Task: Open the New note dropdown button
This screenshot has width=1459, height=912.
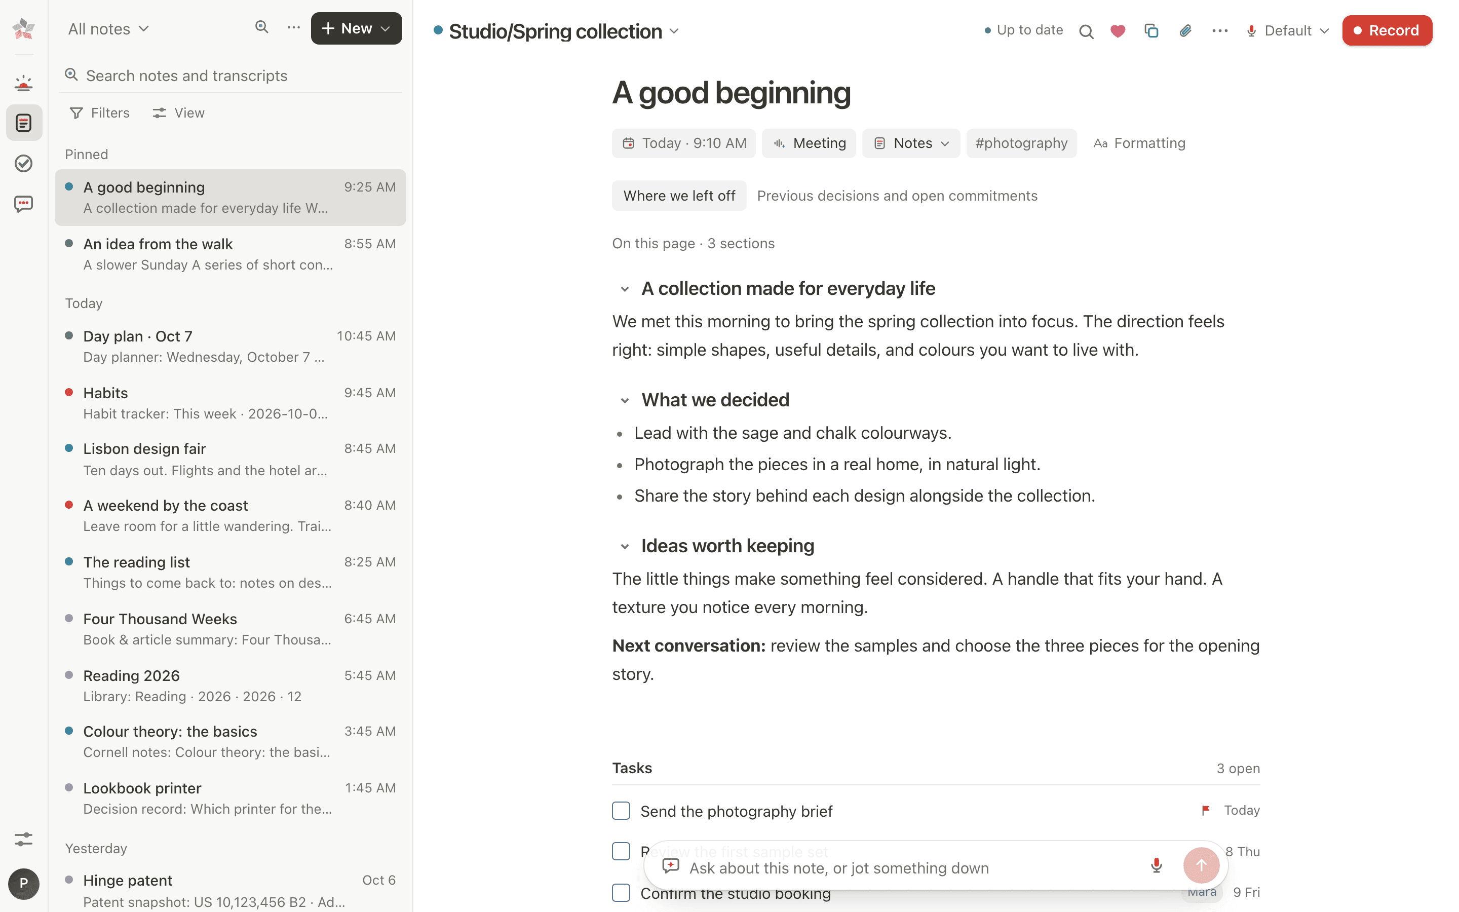Action: pyautogui.click(x=356, y=28)
